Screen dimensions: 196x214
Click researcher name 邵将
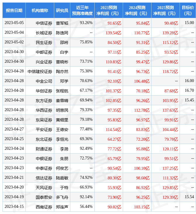[64, 43]
